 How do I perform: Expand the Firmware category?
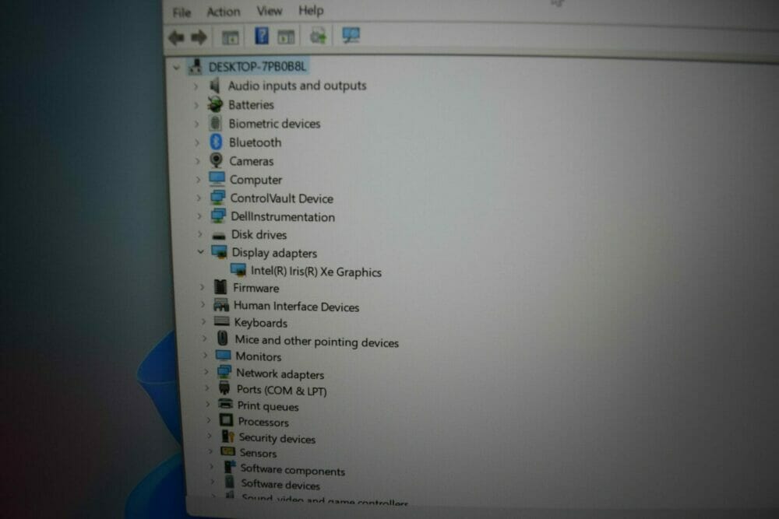click(203, 287)
